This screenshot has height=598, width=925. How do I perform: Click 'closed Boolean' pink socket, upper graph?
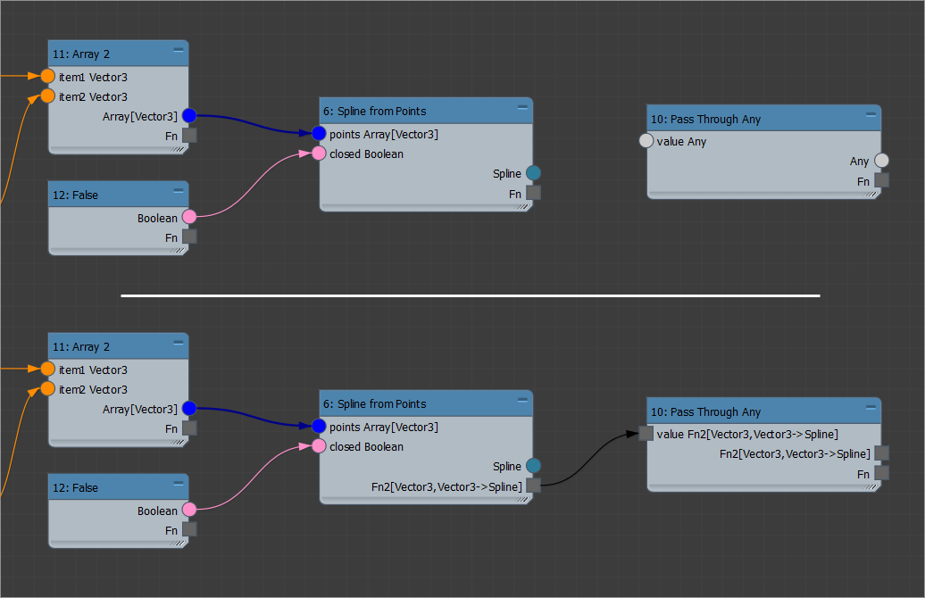click(x=319, y=154)
